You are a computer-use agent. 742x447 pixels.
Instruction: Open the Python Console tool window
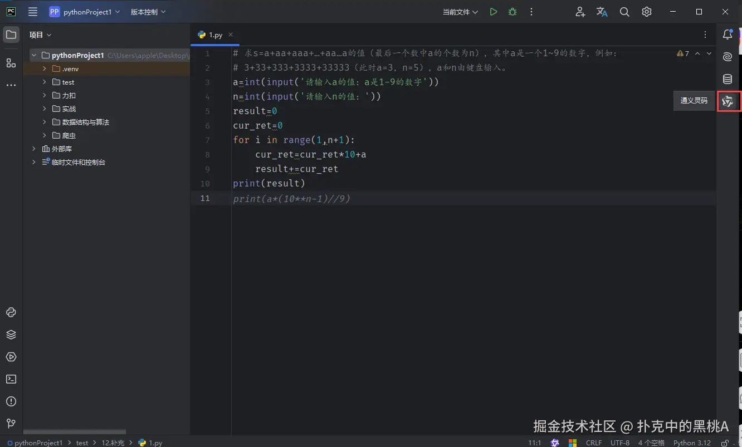pos(11,312)
